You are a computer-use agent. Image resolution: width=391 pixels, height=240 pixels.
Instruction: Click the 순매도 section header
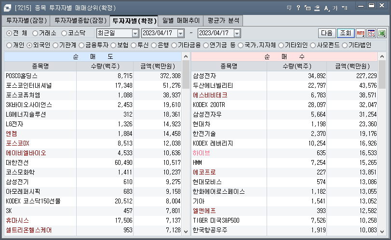(x=93, y=56)
